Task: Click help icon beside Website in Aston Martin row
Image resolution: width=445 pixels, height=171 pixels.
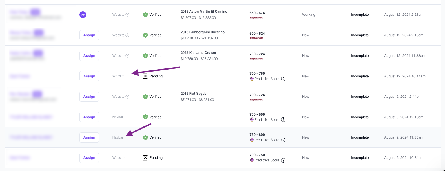Action: 127,15
